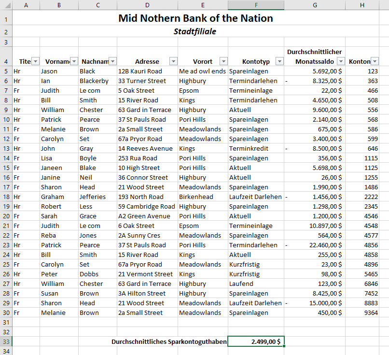The image size is (389, 355).
Task: Select the 'Blackerby' last name cell
Action: pyautogui.click(x=98, y=81)
